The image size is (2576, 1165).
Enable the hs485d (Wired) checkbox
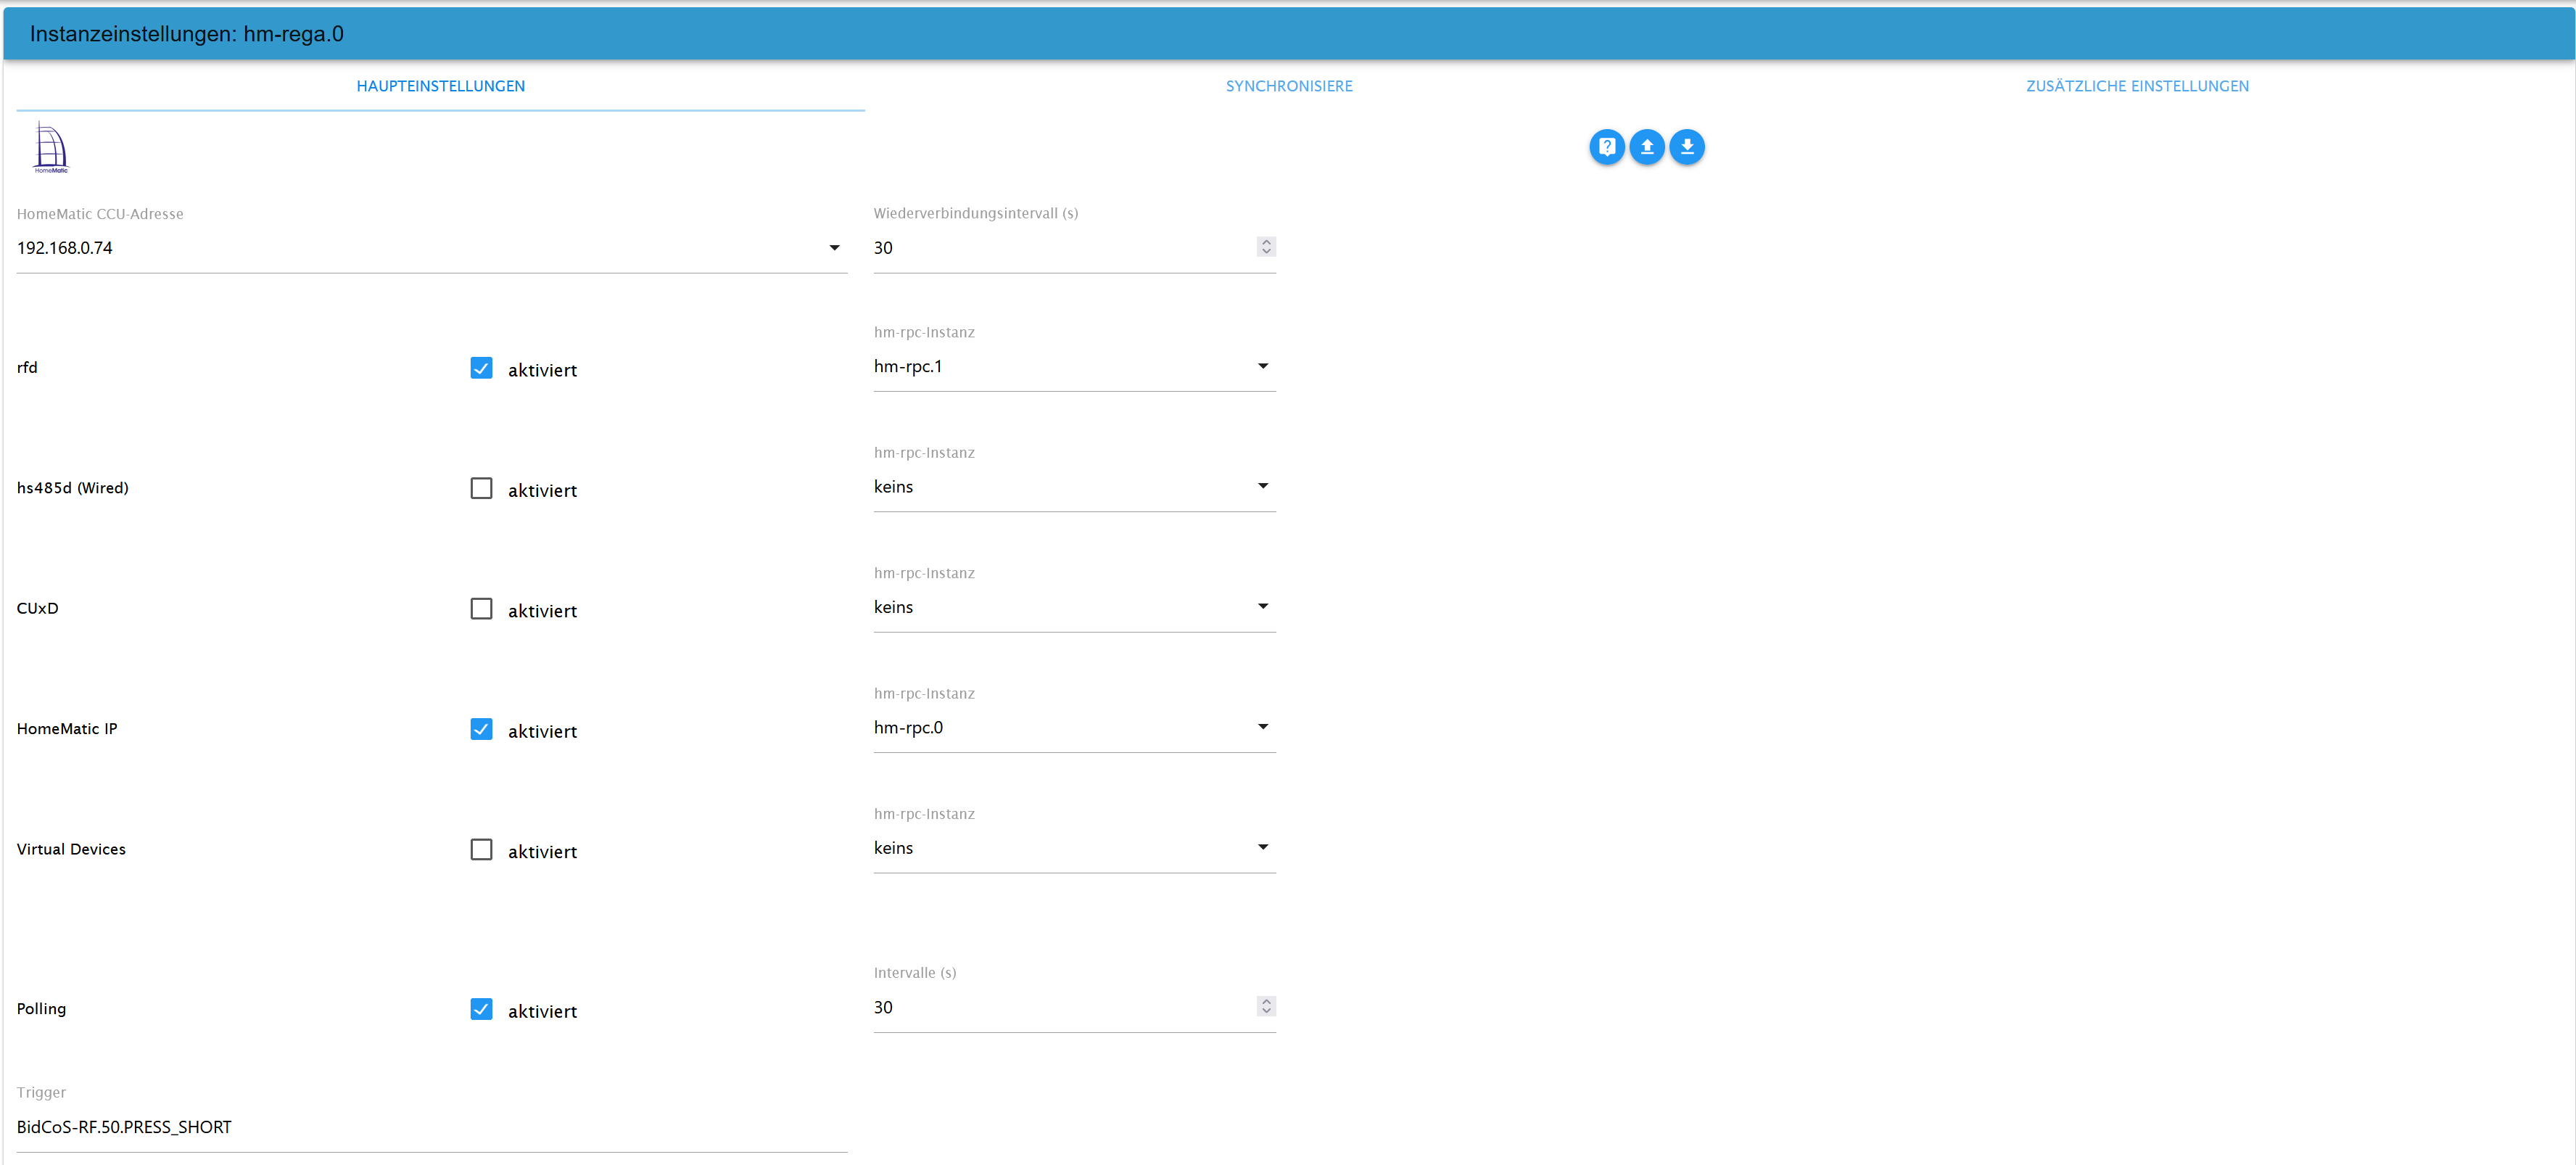(x=481, y=488)
